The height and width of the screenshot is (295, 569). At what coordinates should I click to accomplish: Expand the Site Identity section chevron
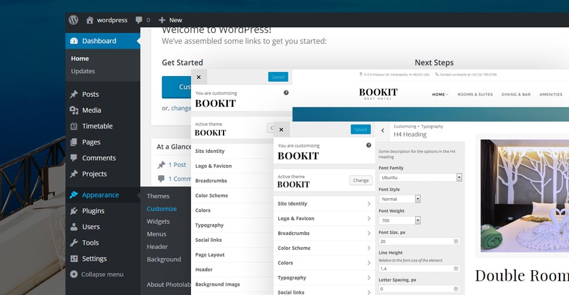pos(369,204)
